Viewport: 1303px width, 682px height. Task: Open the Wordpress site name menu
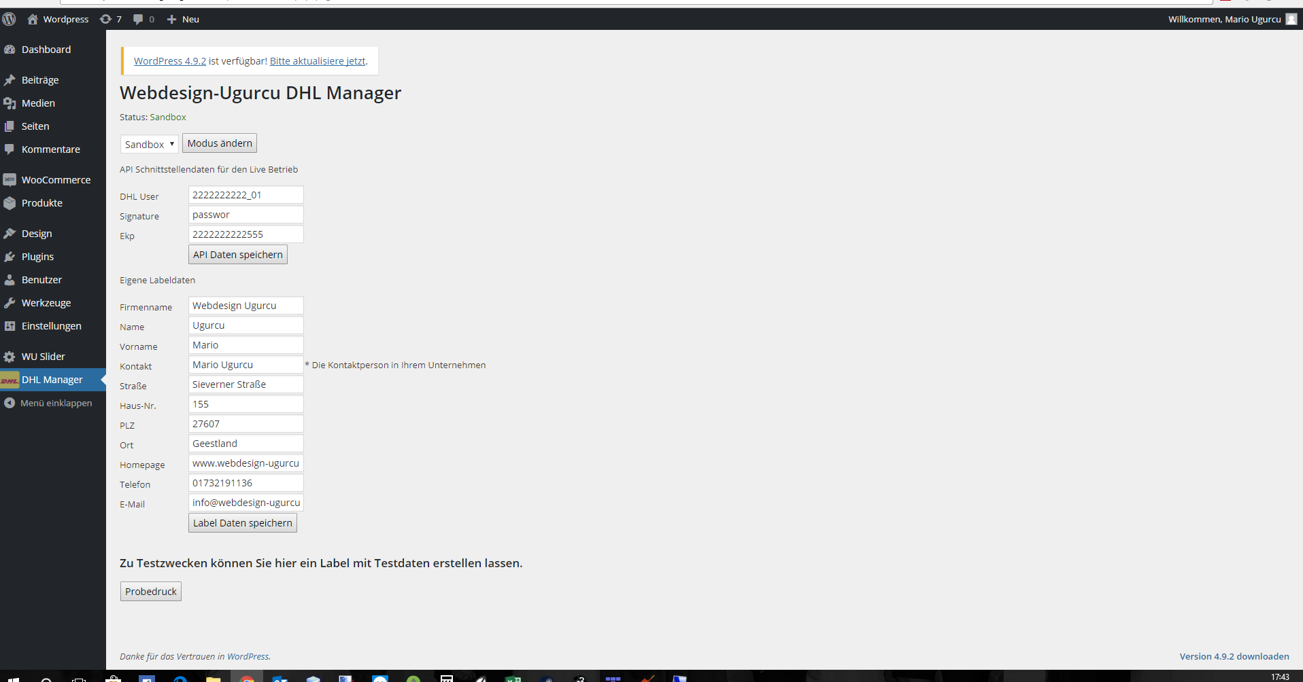tap(58, 19)
